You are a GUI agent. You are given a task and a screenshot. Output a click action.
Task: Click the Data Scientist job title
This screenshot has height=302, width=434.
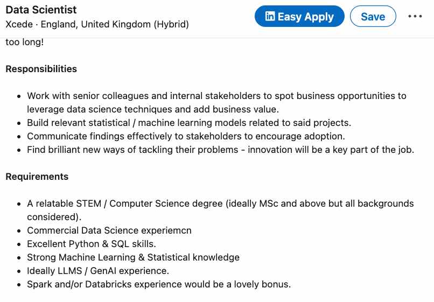pyautogui.click(x=41, y=10)
